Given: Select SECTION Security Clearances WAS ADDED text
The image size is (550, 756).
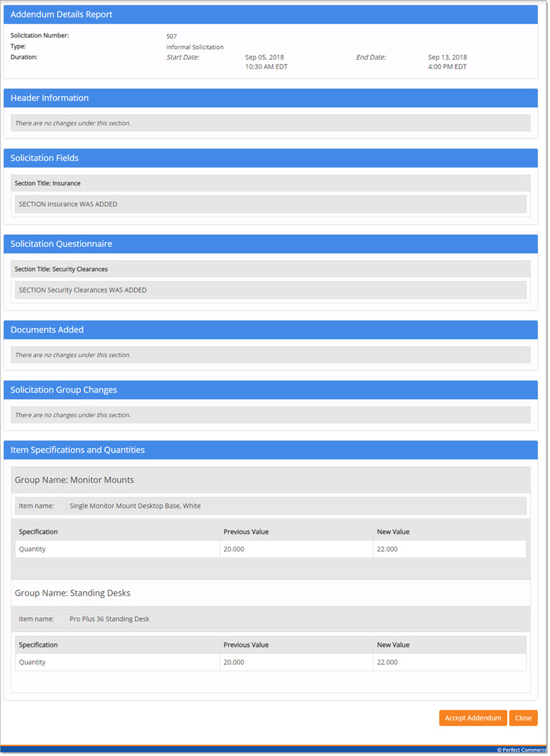Looking at the screenshot, I should click(82, 290).
